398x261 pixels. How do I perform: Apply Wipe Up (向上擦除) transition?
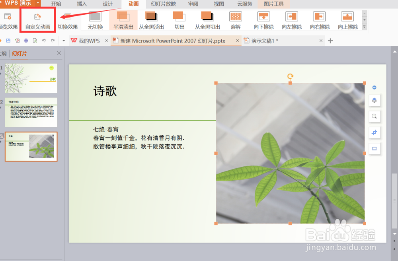point(348,21)
